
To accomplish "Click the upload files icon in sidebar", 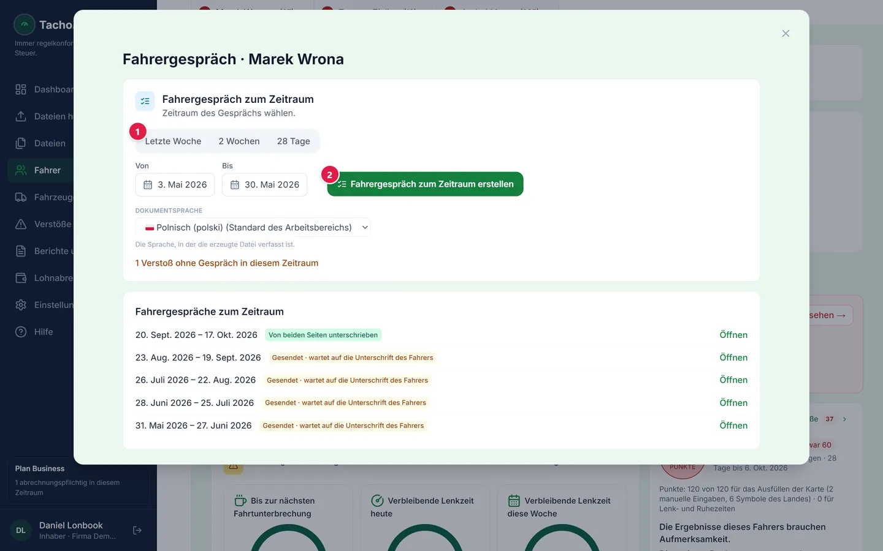I will click(x=21, y=116).
